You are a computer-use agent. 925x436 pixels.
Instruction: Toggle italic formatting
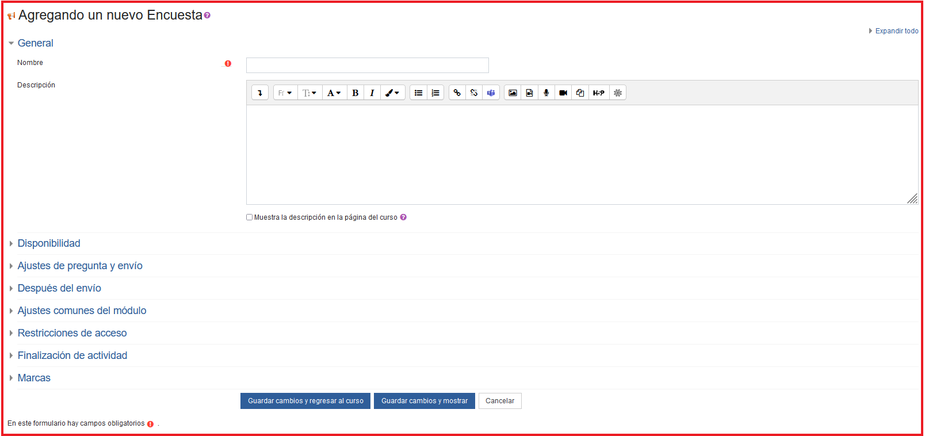pos(372,93)
